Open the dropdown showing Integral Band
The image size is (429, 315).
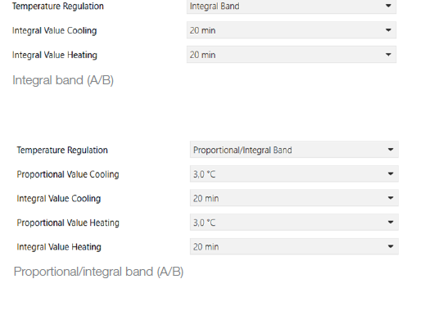291,7
